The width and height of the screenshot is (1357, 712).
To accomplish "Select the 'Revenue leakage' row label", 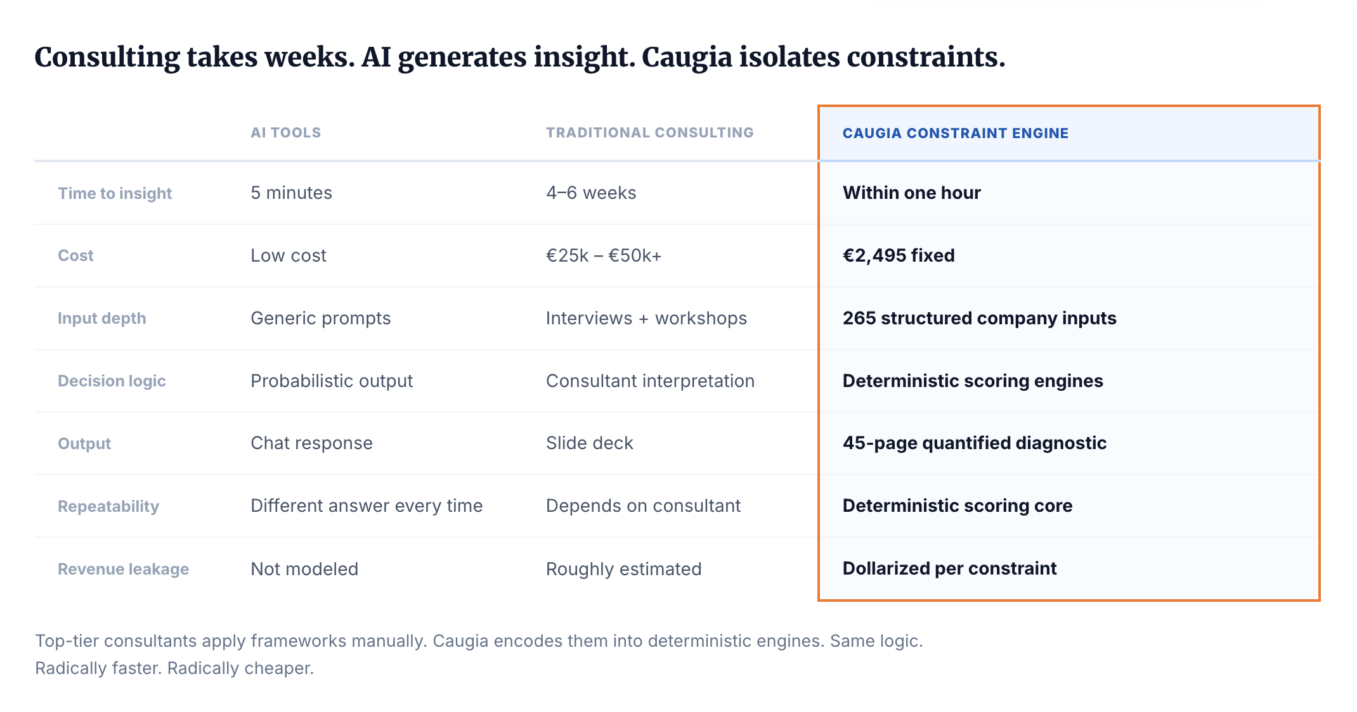I will [123, 569].
